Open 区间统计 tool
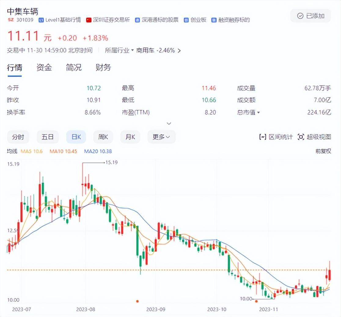 pos(276,137)
